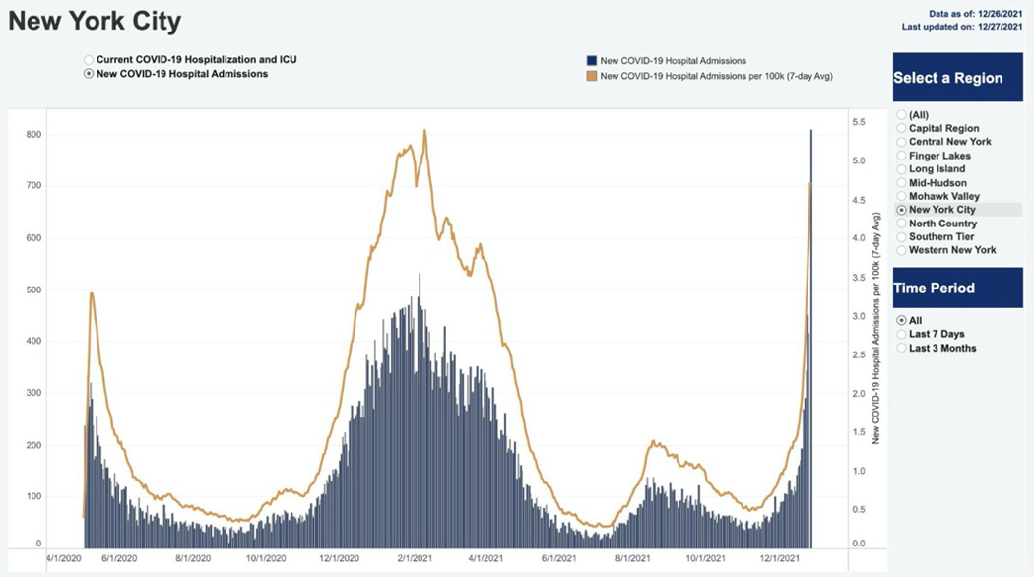Choose Long Island region
The width and height of the screenshot is (1034, 577).
click(901, 168)
